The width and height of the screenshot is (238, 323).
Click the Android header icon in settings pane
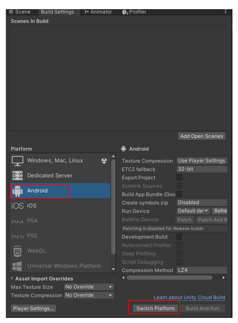(124, 149)
